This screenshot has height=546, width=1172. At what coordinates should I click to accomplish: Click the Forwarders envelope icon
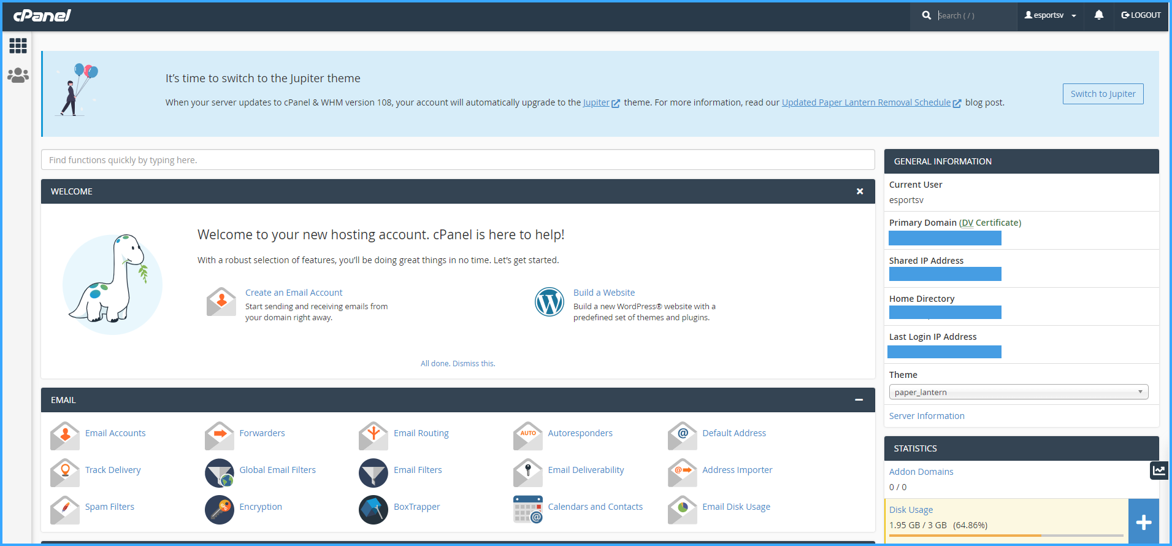pos(220,436)
